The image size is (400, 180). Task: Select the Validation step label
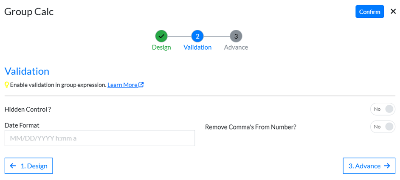coord(197,48)
